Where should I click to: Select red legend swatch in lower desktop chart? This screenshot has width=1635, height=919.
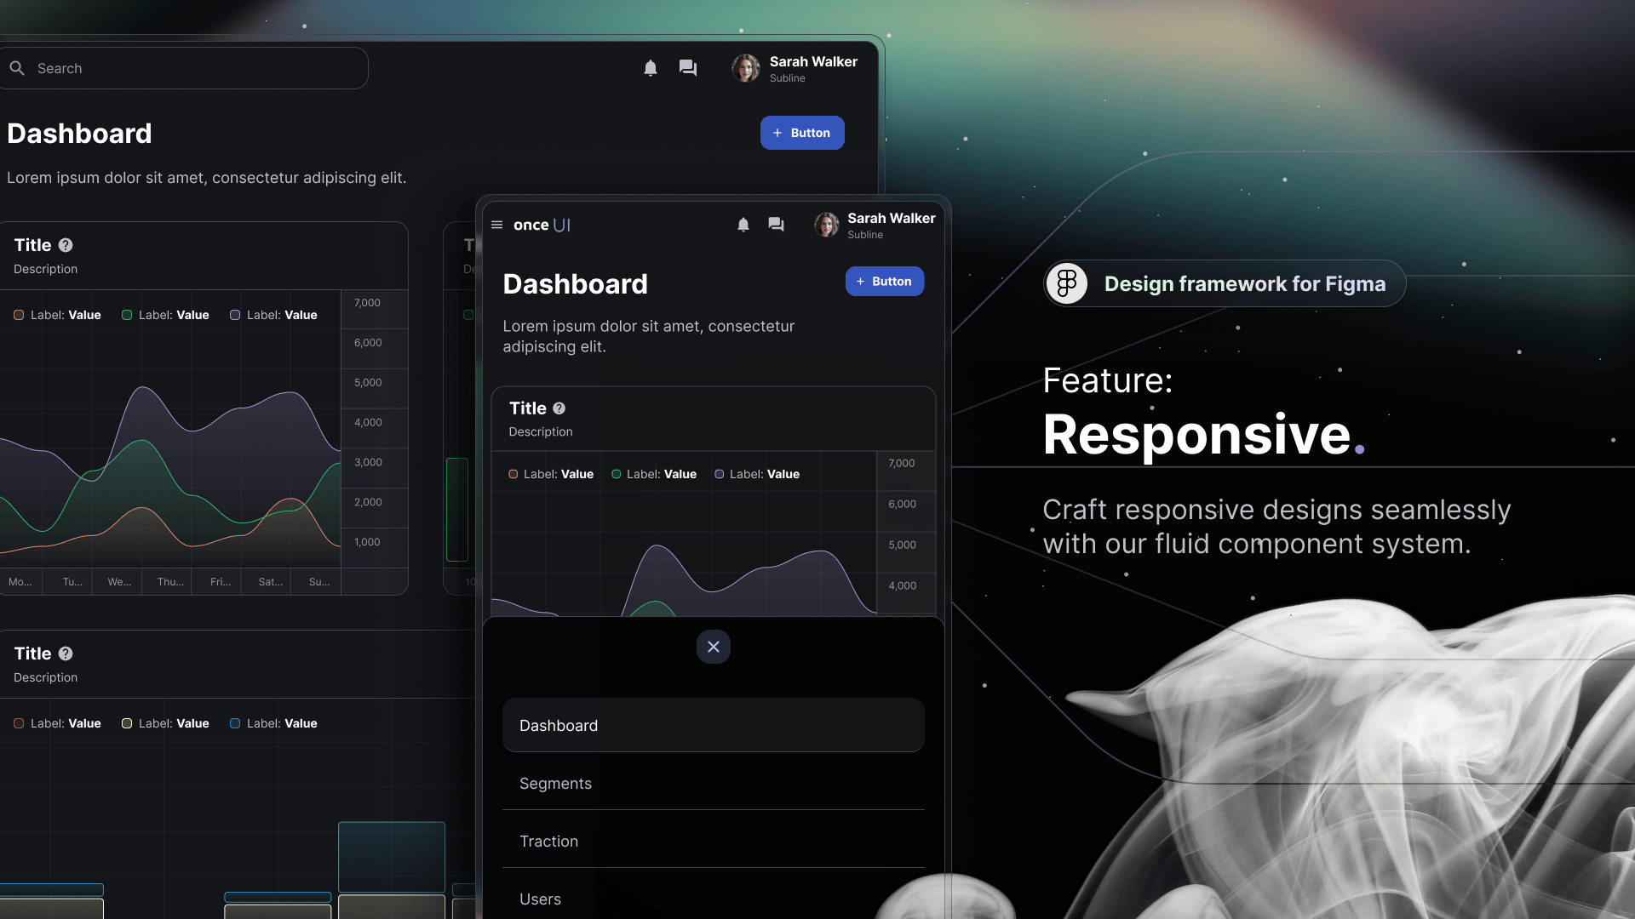[19, 723]
